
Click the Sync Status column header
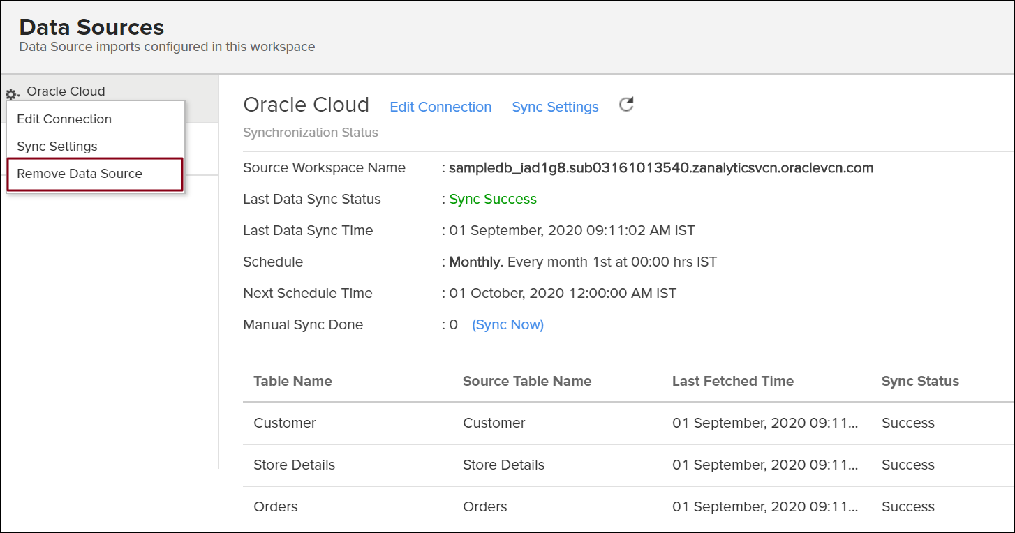point(920,381)
